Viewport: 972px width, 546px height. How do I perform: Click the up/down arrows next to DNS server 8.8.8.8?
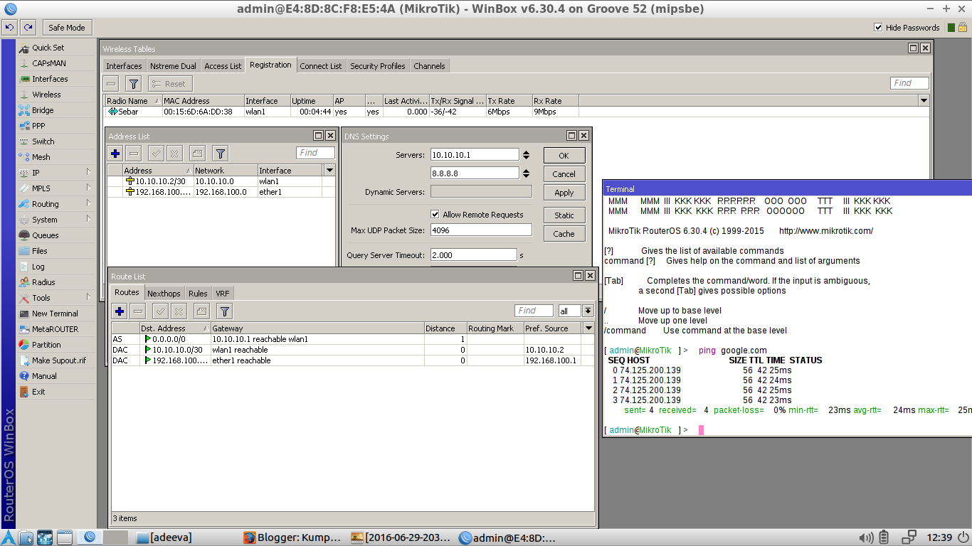tap(526, 173)
